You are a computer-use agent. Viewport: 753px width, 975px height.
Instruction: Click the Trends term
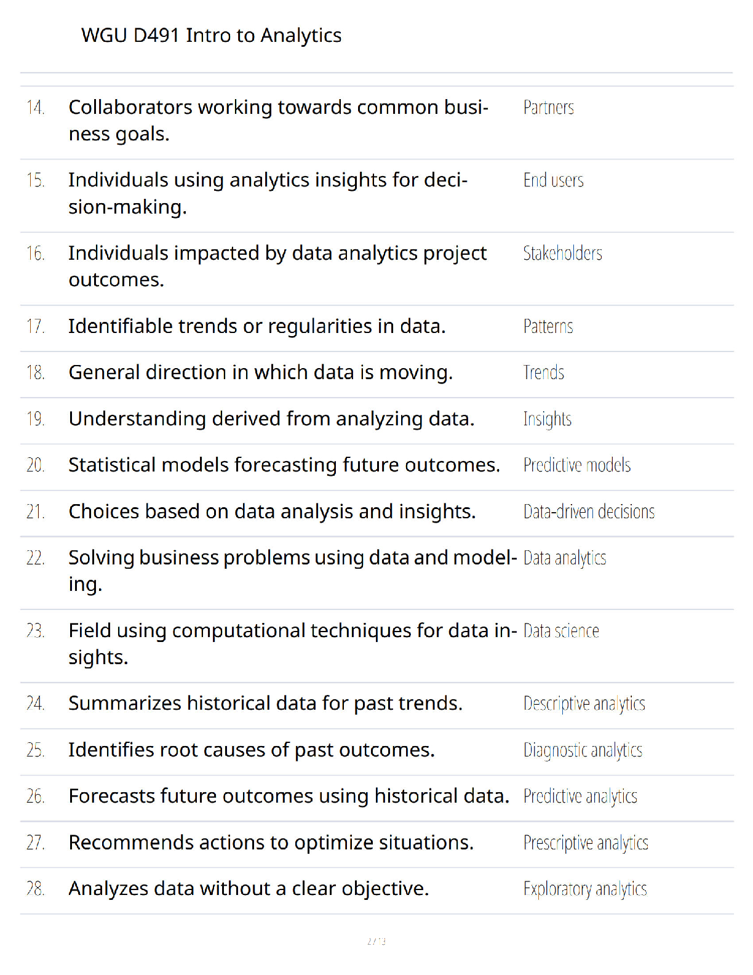(543, 372)
